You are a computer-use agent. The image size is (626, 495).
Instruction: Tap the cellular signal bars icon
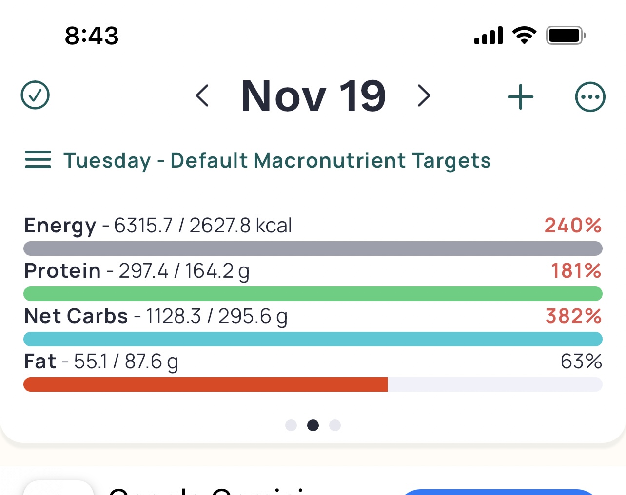pos(488,36)
